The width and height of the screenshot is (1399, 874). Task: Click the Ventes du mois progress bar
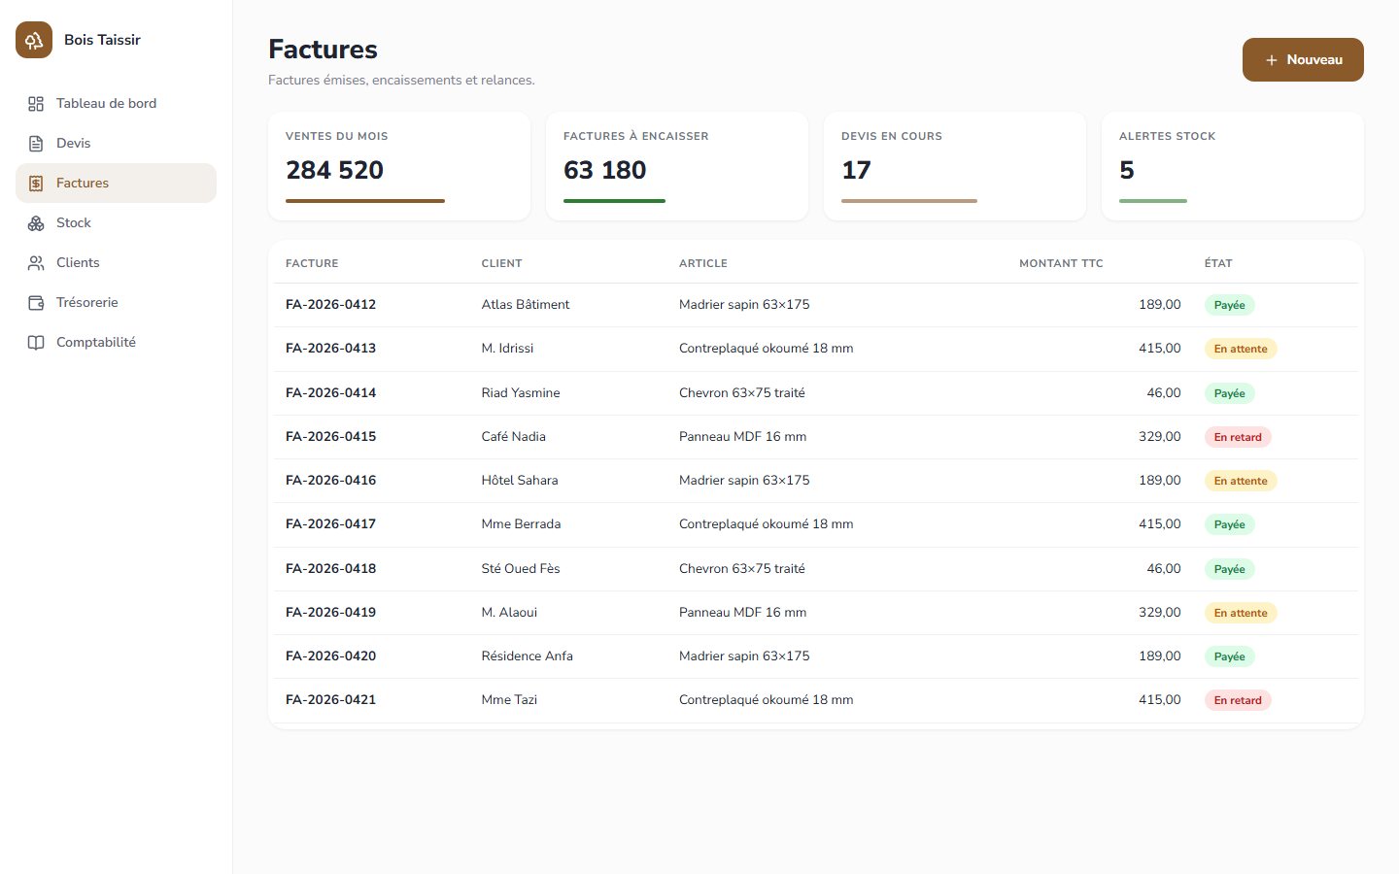365,201
